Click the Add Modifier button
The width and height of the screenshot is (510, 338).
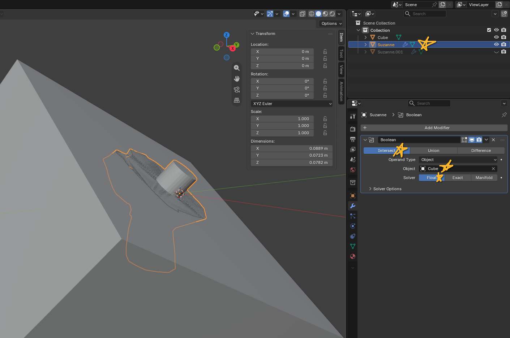(x=434, y=128)
